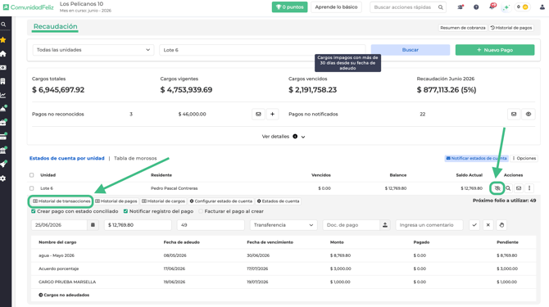Open the coin balance indicator

(x=523, y=7)
